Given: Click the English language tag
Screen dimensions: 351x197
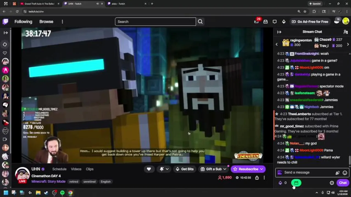Looking at the screenshot, I should (x=105, y=182).
